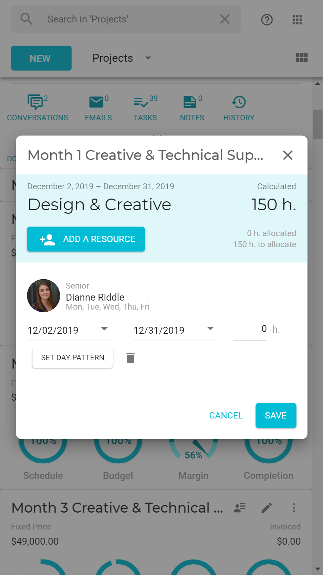Image resolution: width=323 pixels, height=575 pixels.
Task: Click the Set Day Pattern button
Action: [x=73, y=358]
